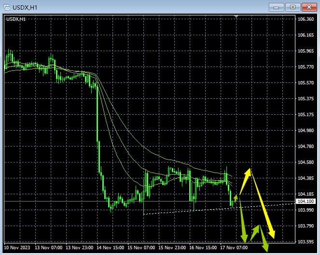Click the 103.595 price scale value
Image resolution: width=320 pixels, height=255 pixels.
[x=306, y=242]
